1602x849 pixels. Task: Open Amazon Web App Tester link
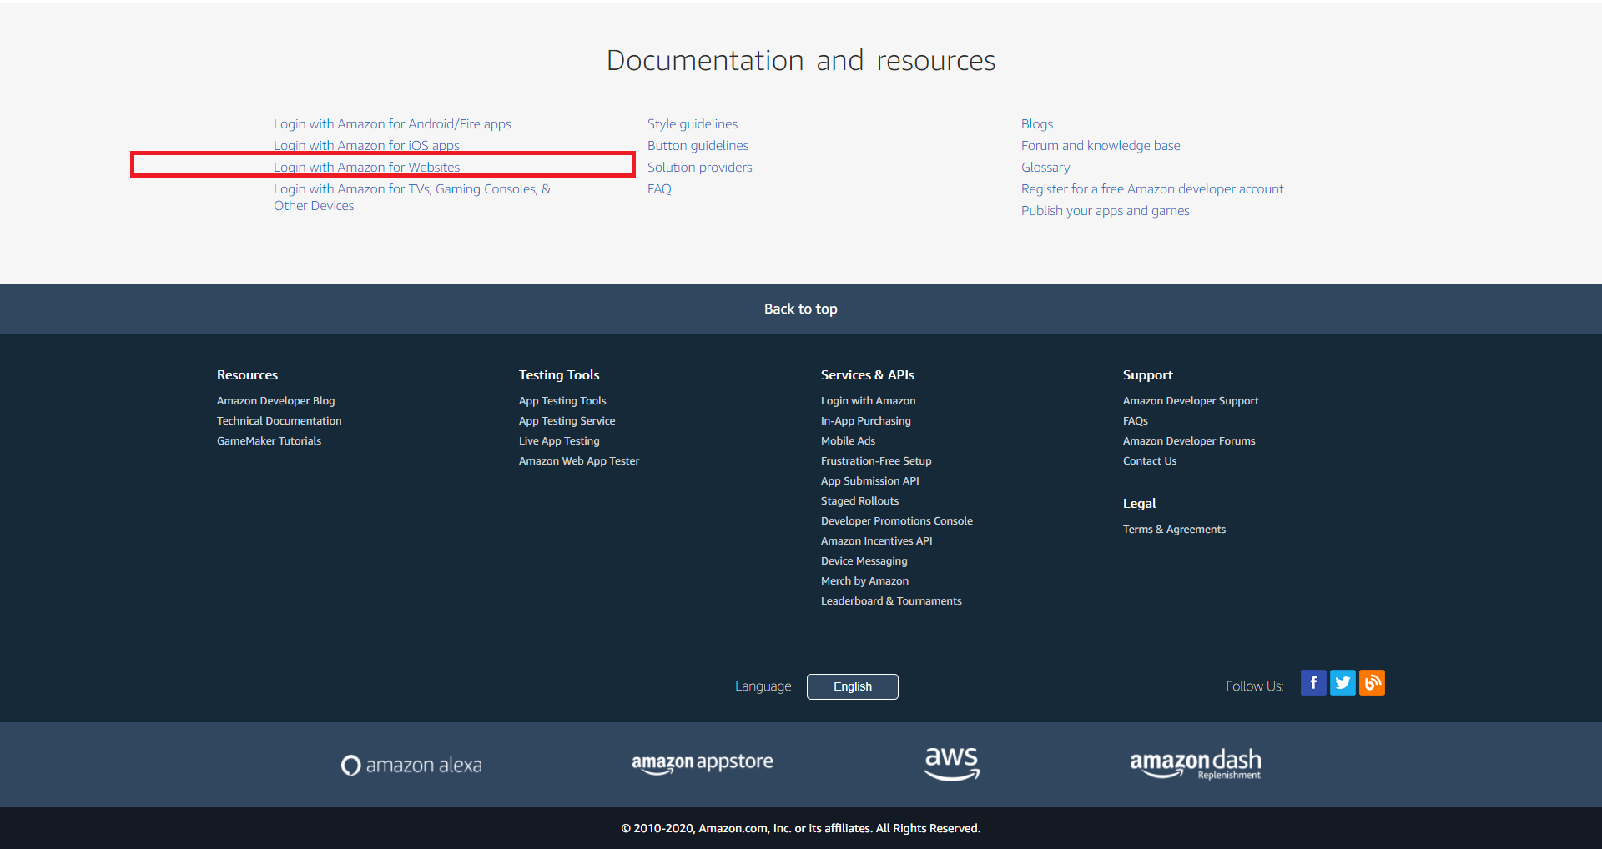point(579,460)
